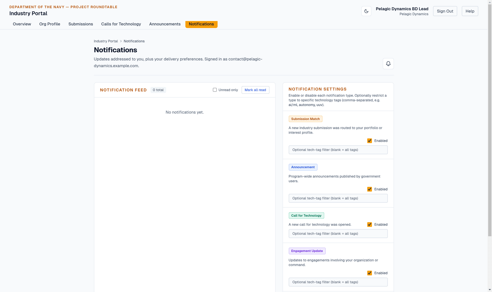Screen dimensions: 492x292
Task: Mark all notifications as read
Action: 255,90
